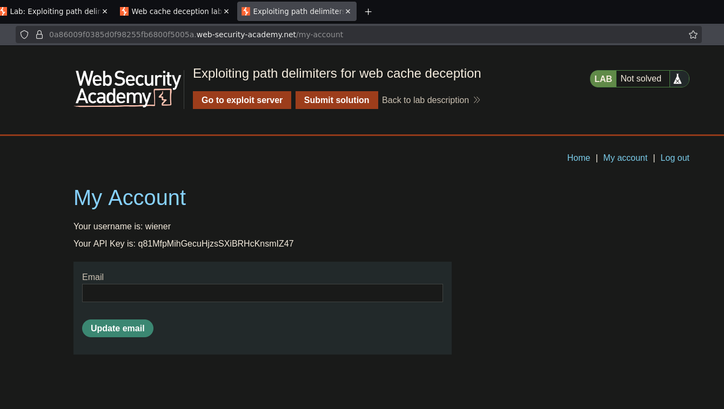The width and height of the screenshot is (724, 409).
Task: Click the 'Email' field label
Action: pos(93,277)
